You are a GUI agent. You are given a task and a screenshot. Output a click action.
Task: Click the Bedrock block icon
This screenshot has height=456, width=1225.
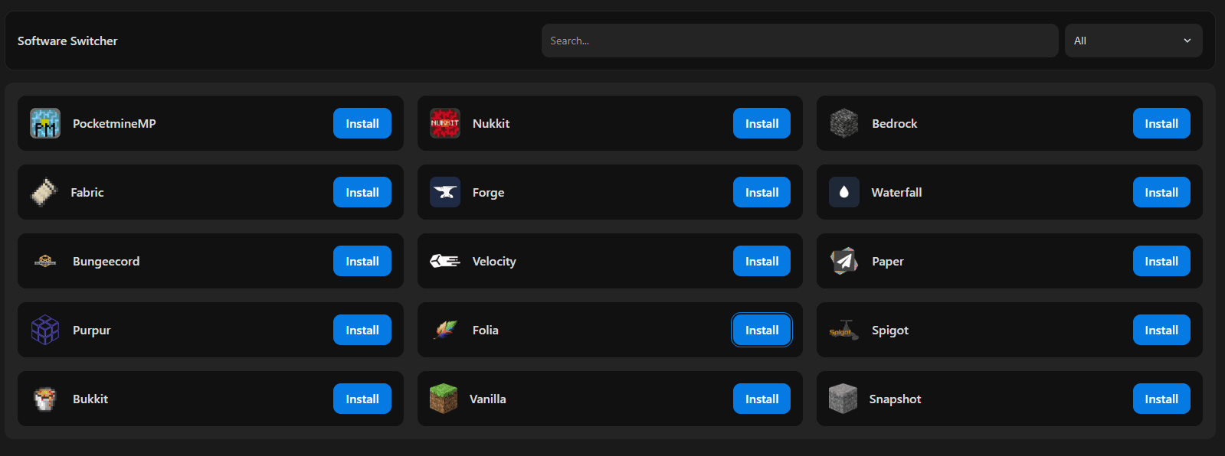(x=844, y=123)
